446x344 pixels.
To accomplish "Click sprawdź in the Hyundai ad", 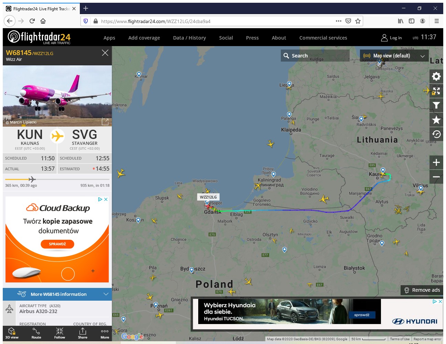I will point(362,315).
